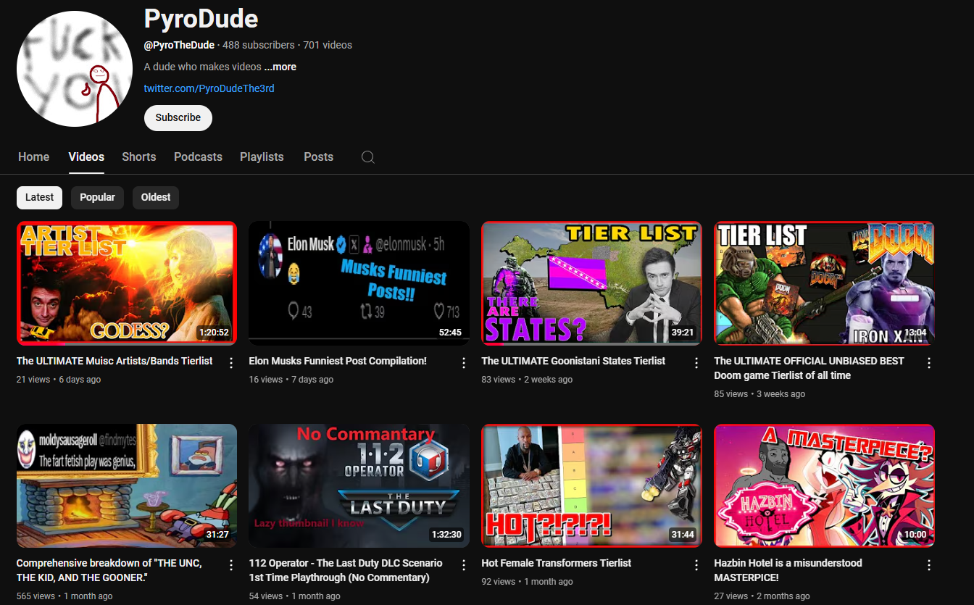Open options menu for Elon Musks Funniest Post video
Screen dimensions: 974x605
(464, 362)
